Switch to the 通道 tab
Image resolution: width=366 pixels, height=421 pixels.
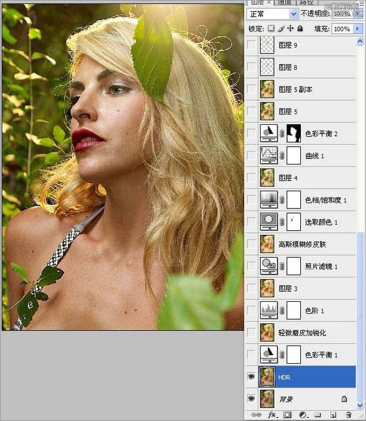click(x=284, y=2)
